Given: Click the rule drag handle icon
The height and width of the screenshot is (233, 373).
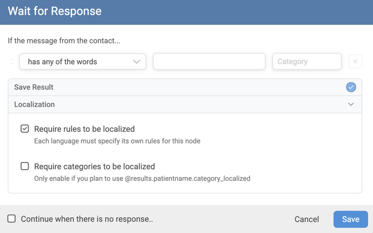Looking at the screenshot, I should tap(12, 62).
